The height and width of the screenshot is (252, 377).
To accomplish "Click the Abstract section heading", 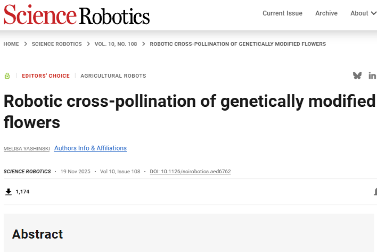I will click(x=37, y=234).
